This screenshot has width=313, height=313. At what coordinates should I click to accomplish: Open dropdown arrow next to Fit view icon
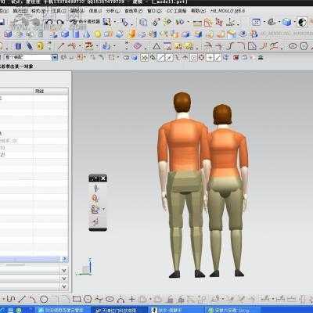[x=264, y=23]
